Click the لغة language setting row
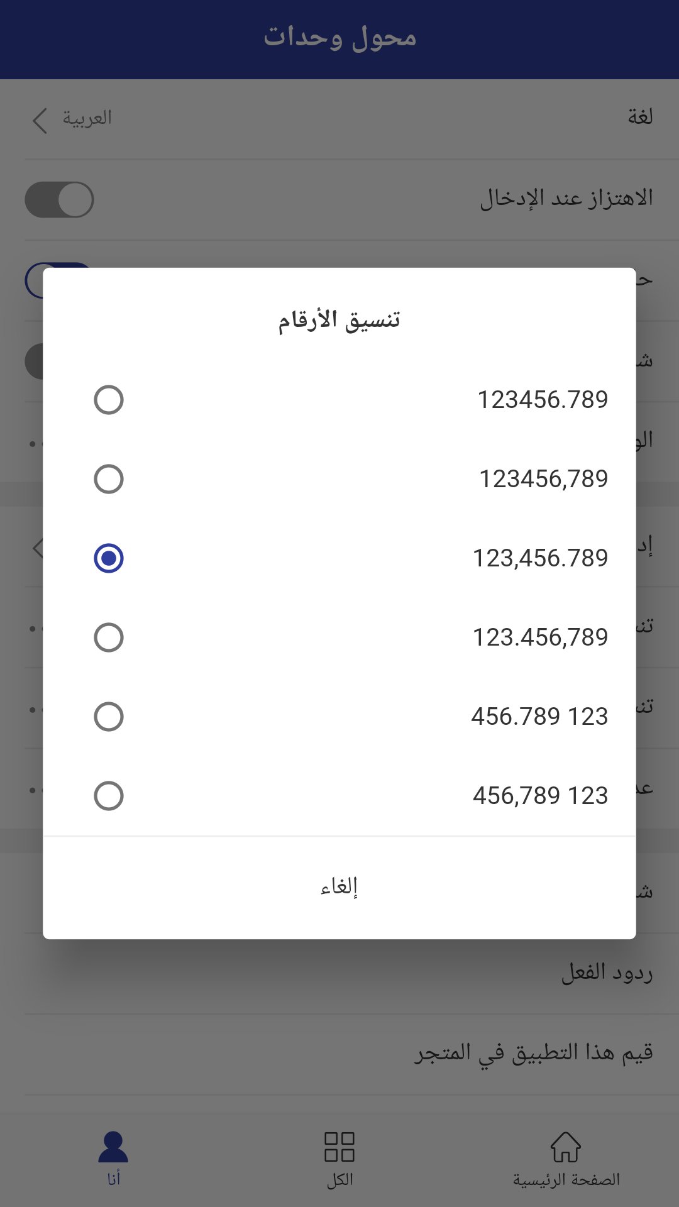The image size is (679, 1207). tap(339, 118)
